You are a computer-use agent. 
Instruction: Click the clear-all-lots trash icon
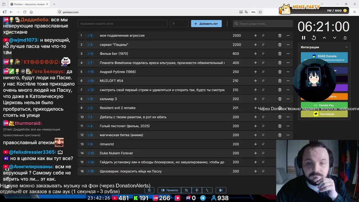click(221, 190)
